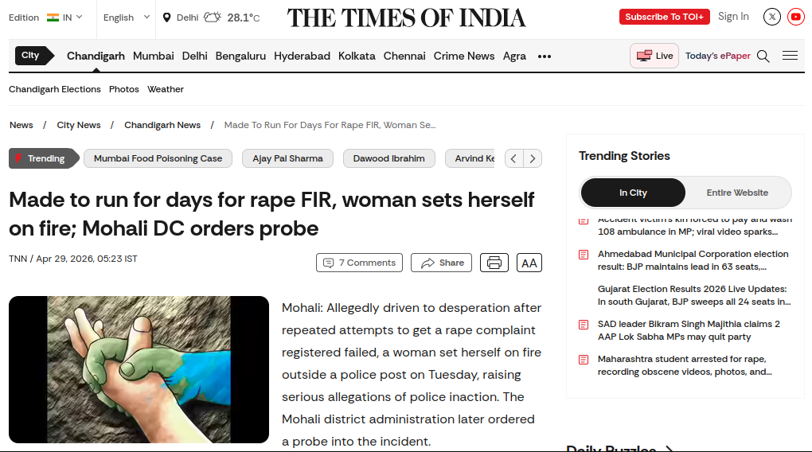This screenshot has width=812, height=452.
Task: Open the search magnifier icon
Action: point(763,56)
